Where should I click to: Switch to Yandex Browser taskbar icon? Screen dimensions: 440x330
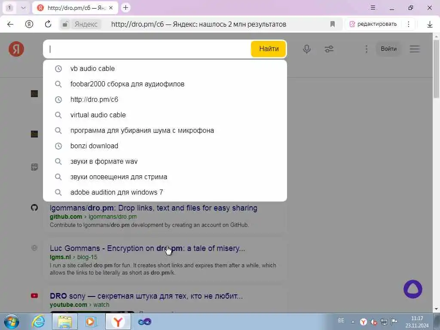tap(118, 321)
